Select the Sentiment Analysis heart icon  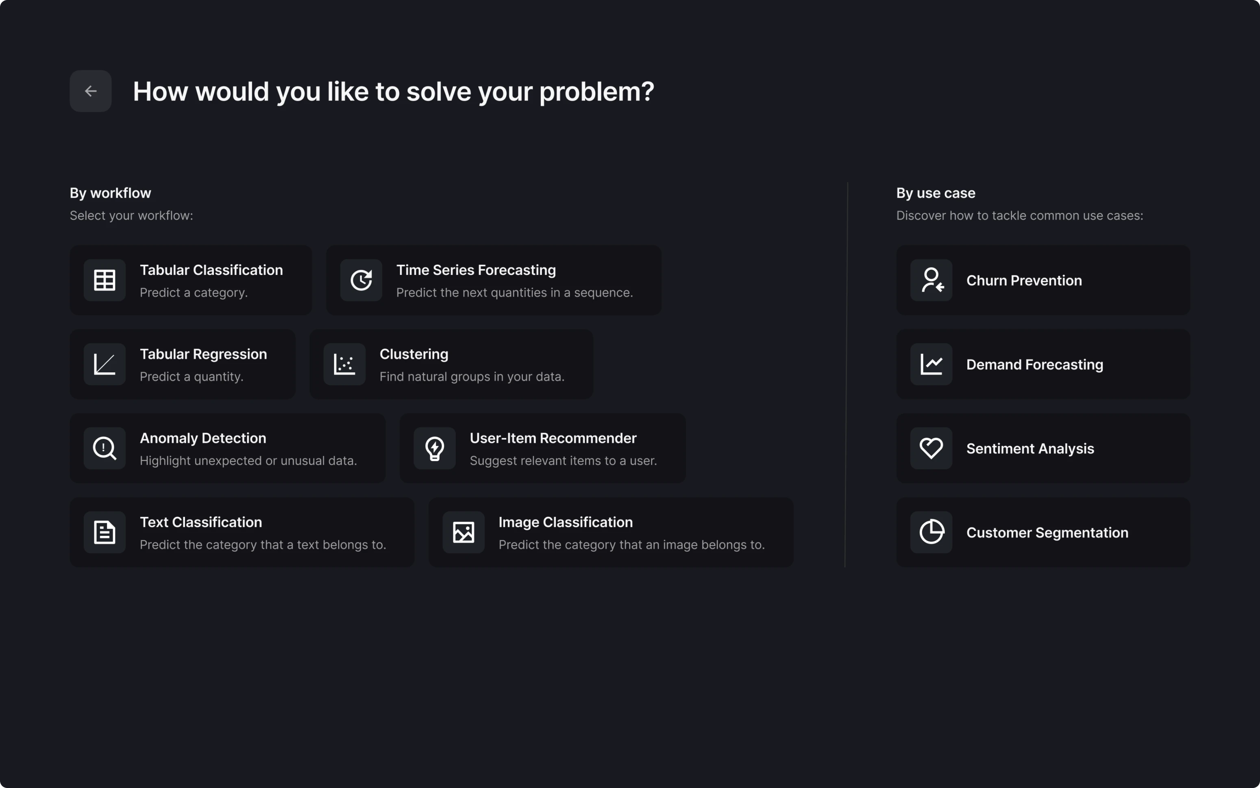click(x=931, y=448)
